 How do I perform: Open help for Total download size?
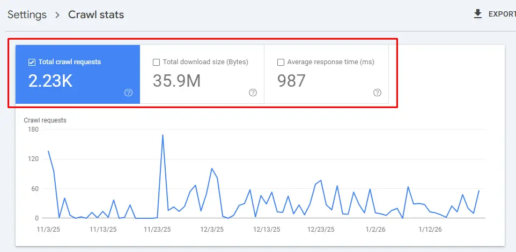coord(253,93)
